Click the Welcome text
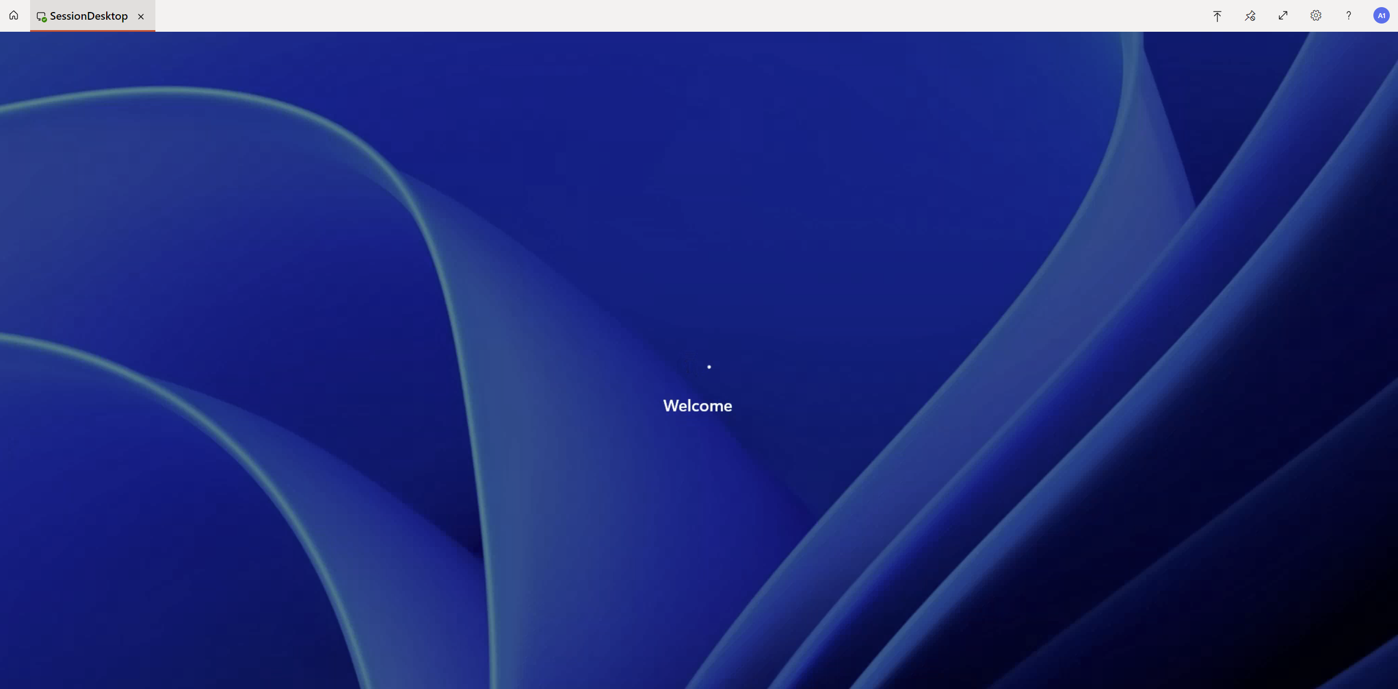The width and height of the screenshot is (1398, 689). (x=698, y=406)
